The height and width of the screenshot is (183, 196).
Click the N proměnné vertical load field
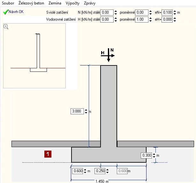[142, 12]
